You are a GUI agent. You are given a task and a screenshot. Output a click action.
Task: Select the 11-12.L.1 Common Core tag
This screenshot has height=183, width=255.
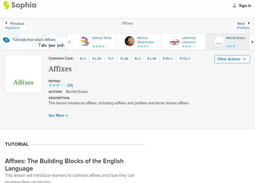[185, 59]
